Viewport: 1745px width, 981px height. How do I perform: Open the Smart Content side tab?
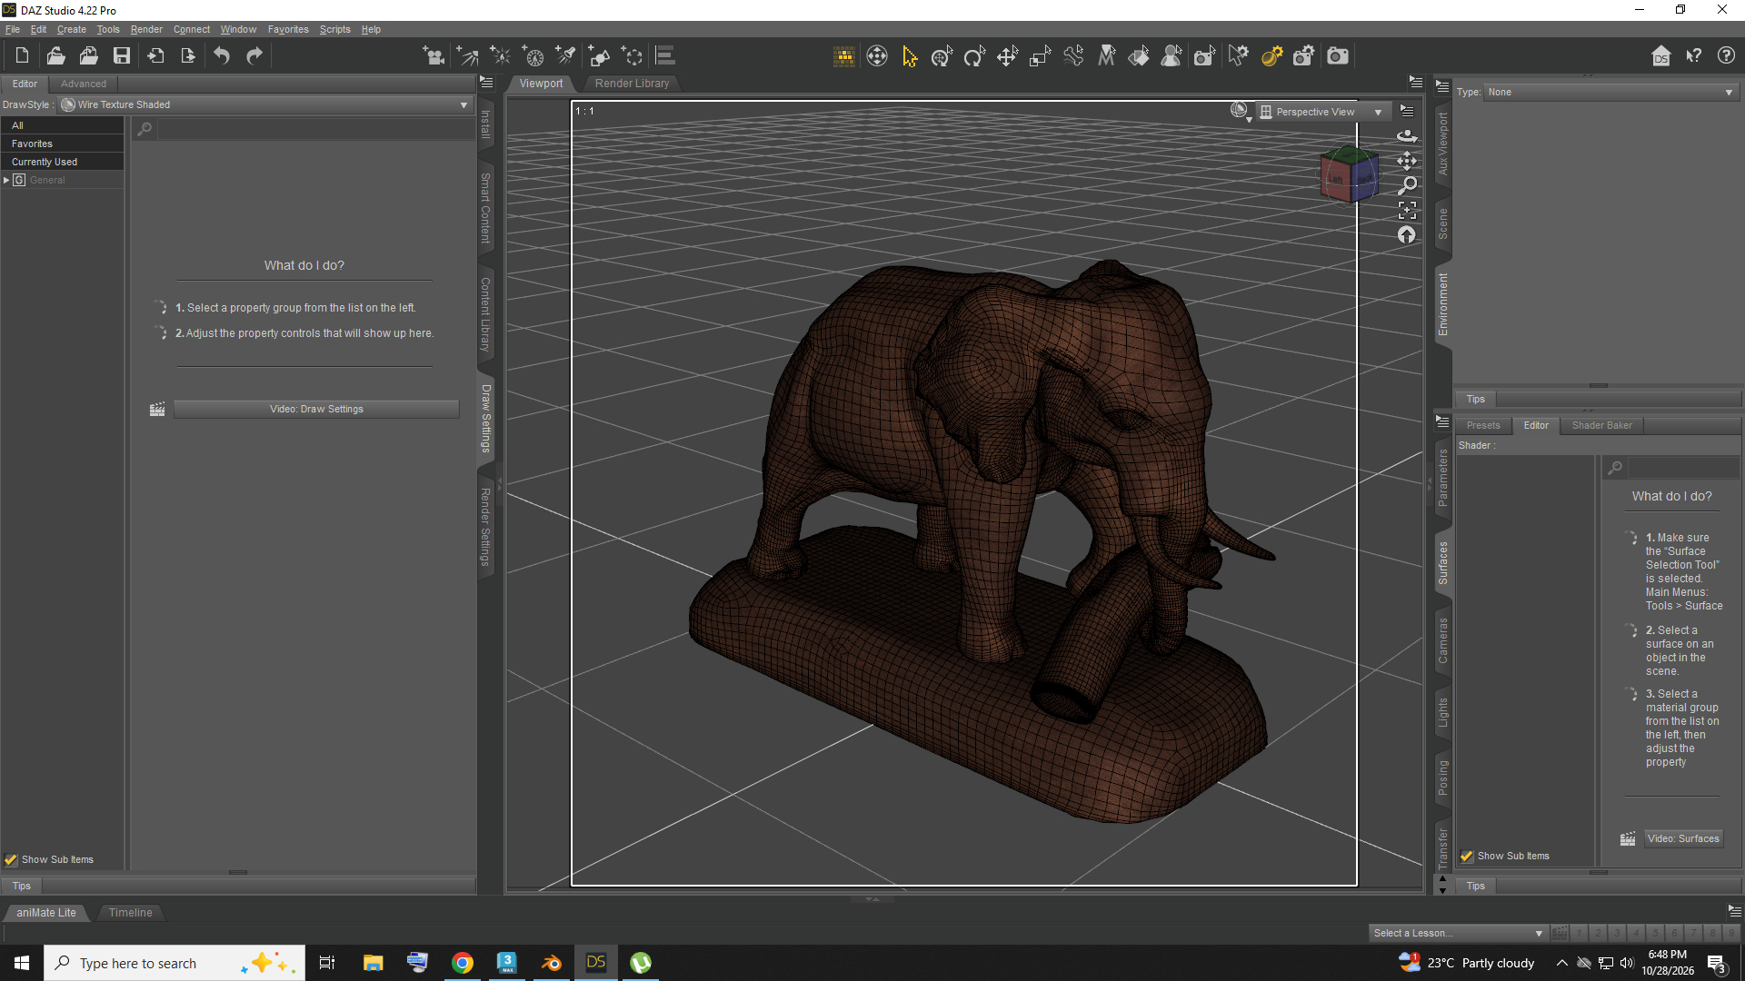coord(485,208)
